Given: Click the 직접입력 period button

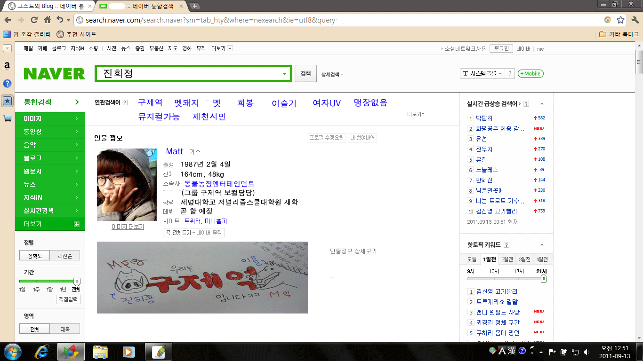Looking at the screenshot, I should (x=68, y=299).
